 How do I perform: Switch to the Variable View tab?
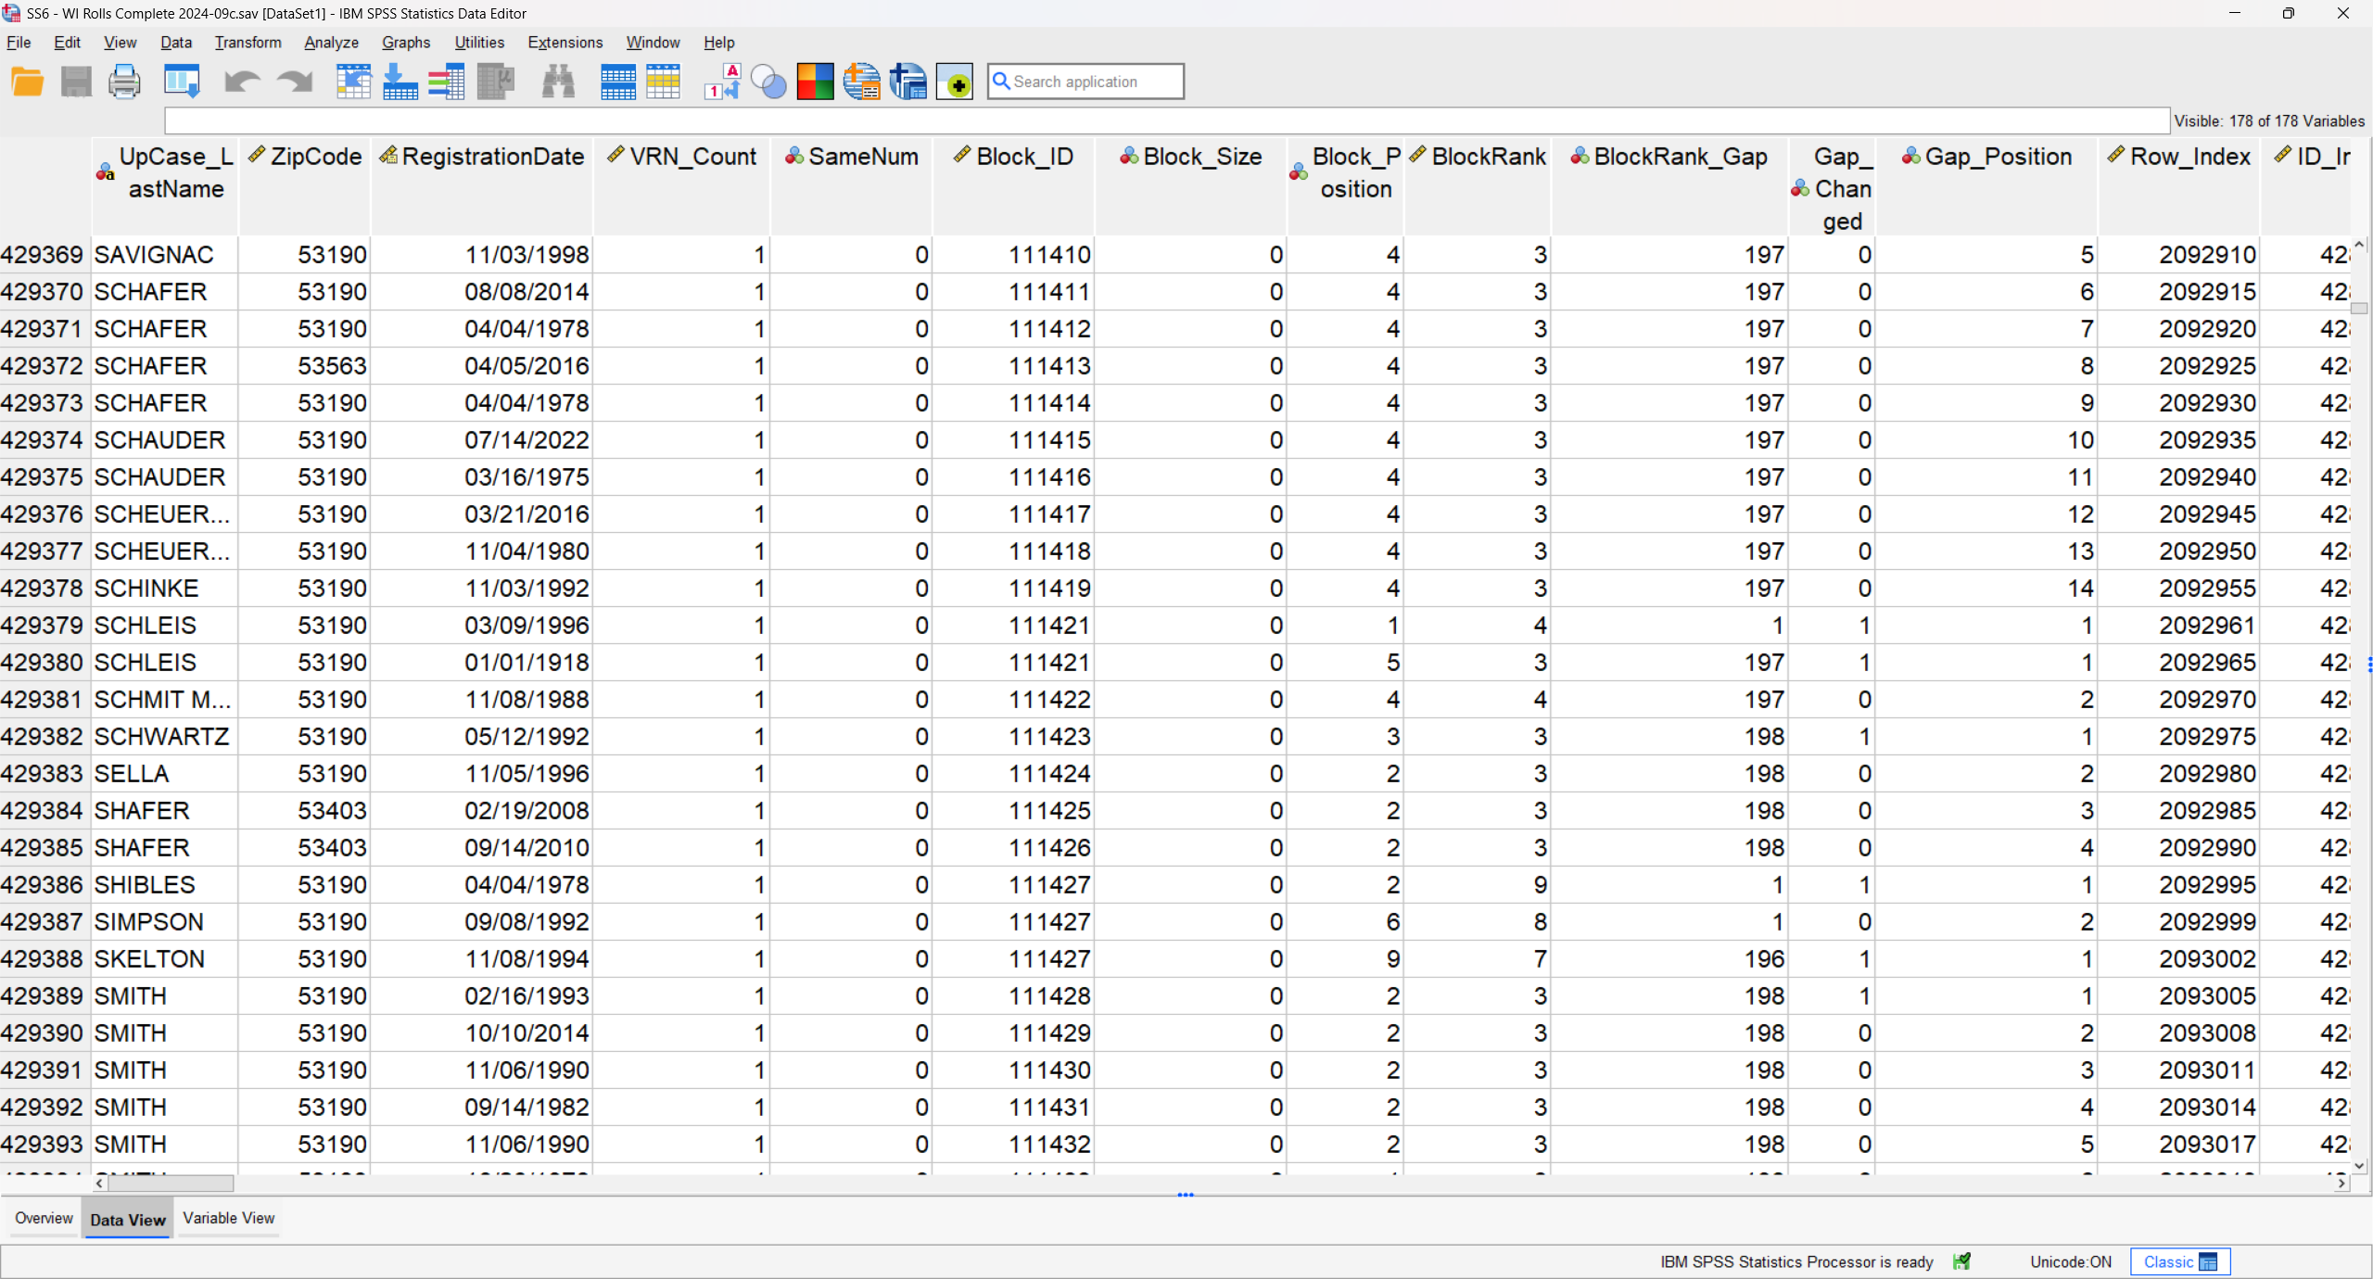pyautogui.click(x=228, y=1218)
